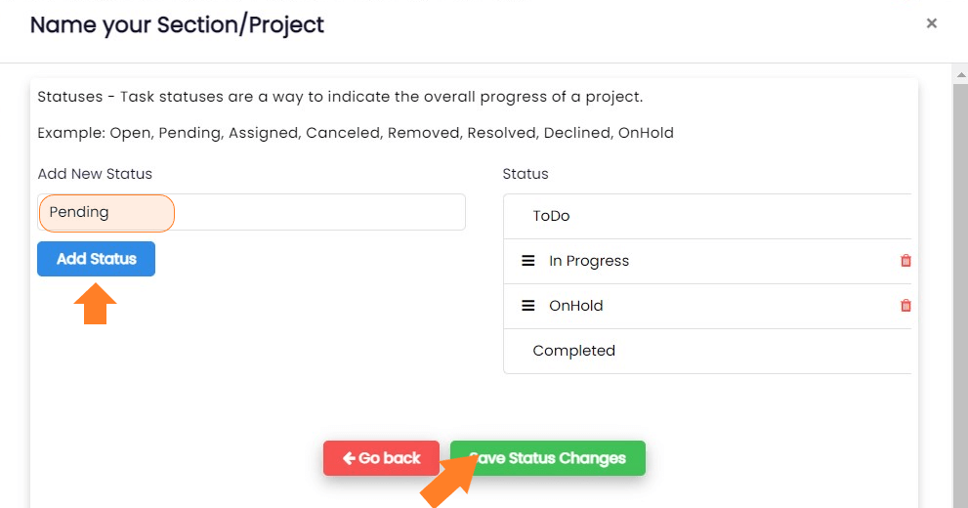Click the Pending text in status field

click(79, 212)
